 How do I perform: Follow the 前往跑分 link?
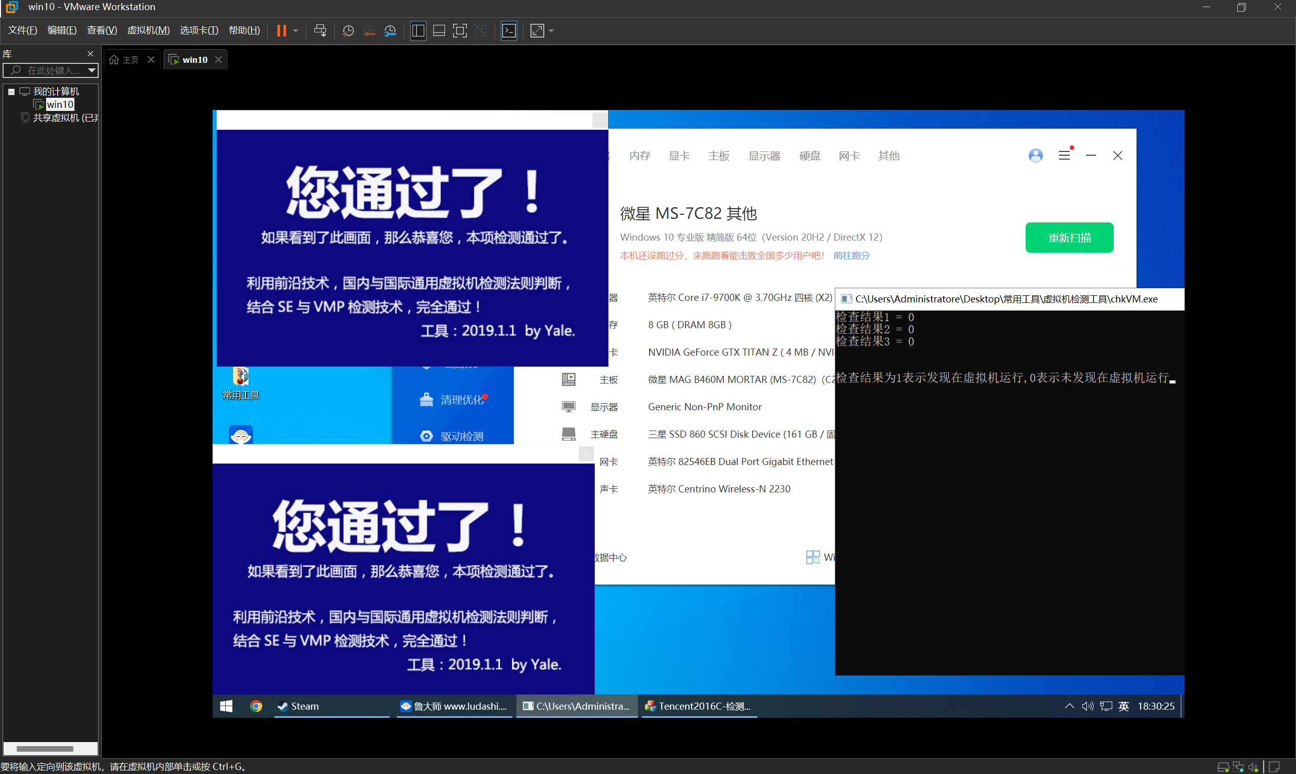pyautogui.click(x=851, y=256)
